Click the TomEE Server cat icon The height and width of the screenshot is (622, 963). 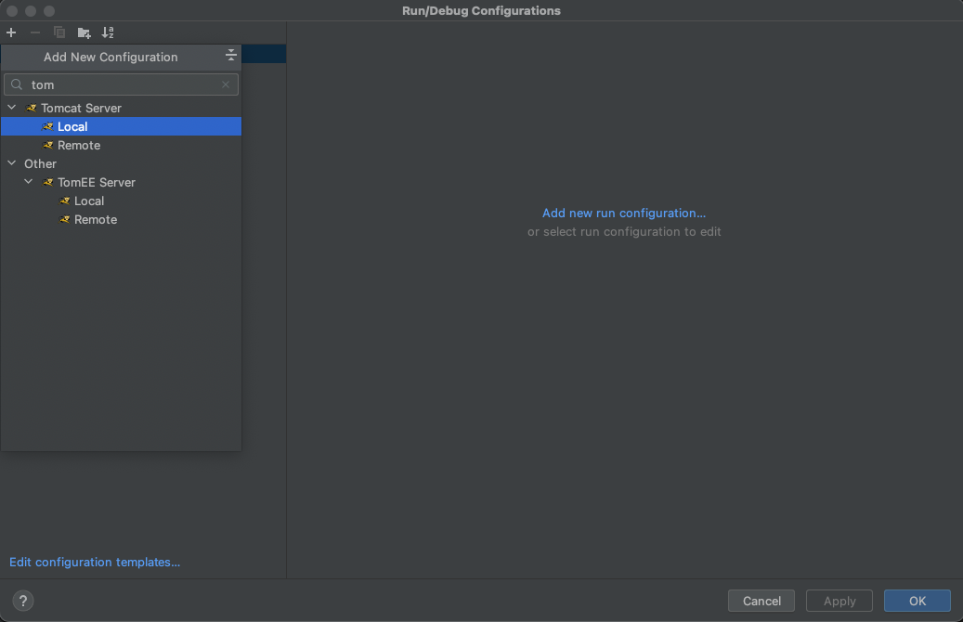(48, 182)
